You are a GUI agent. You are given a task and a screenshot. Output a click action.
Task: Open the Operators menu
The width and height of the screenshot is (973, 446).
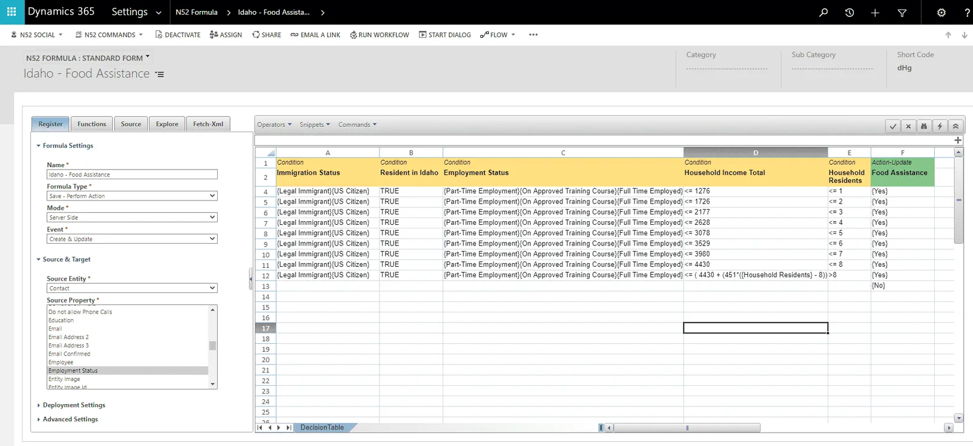pyautogui.click(x=274, y=125)
